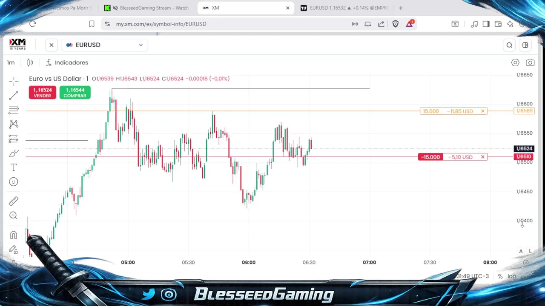Viewport: 545px width, 306px height.
Task: Select the crosshair cursor tool
Action: tap(14, 81)
